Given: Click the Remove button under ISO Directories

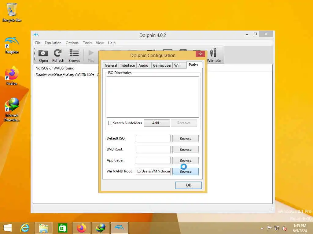Looking at the screenshot, I should pos(184,123).
